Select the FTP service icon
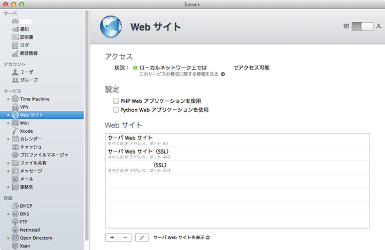 tap(15, 222)
